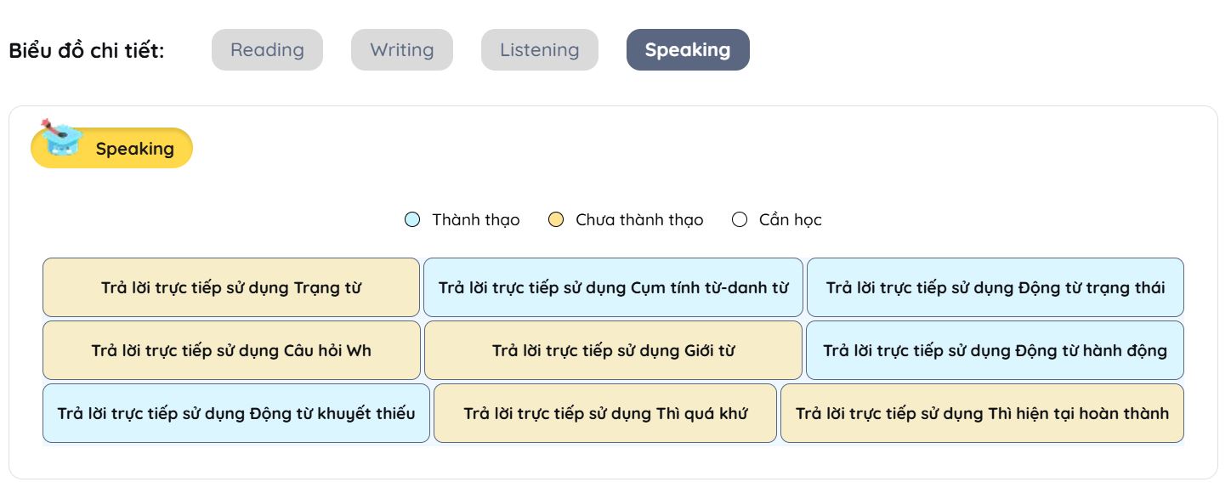Open the Cụm tính từ-danh từ tile

coord(613,287)
